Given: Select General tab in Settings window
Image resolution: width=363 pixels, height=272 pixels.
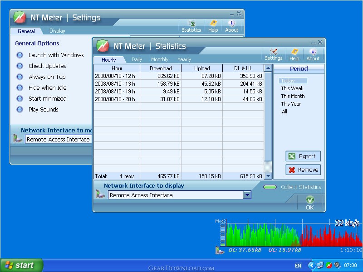Looking at the screenshot, I should (26, 31).
